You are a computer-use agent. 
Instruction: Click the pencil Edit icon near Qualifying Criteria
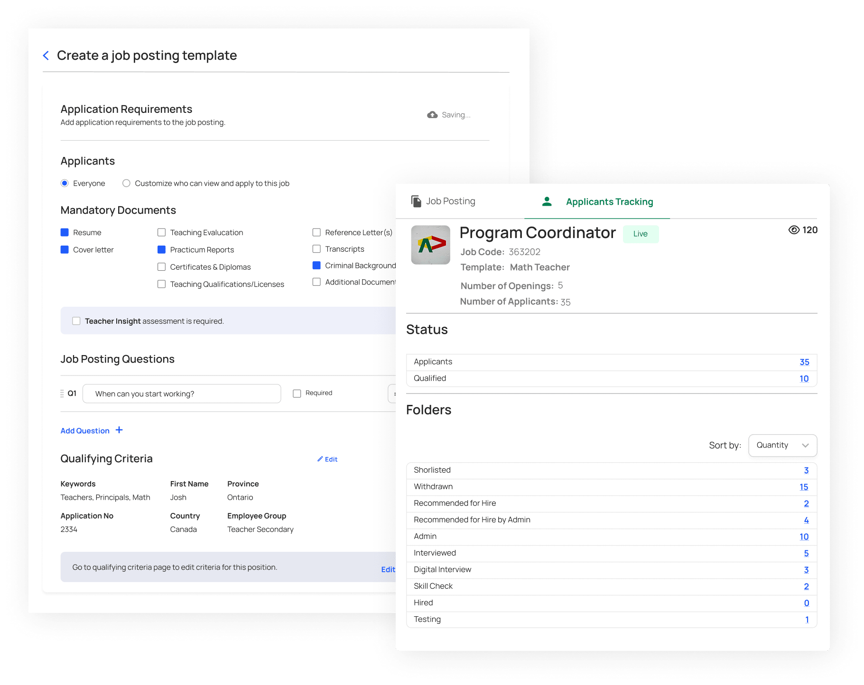(321, 459)
